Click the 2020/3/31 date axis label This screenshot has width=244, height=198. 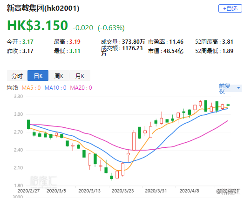(x=156, y=191)
